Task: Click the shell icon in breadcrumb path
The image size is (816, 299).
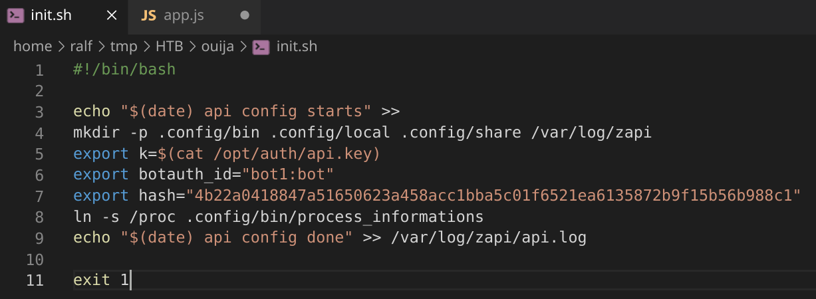Action: tap(261, 47)
